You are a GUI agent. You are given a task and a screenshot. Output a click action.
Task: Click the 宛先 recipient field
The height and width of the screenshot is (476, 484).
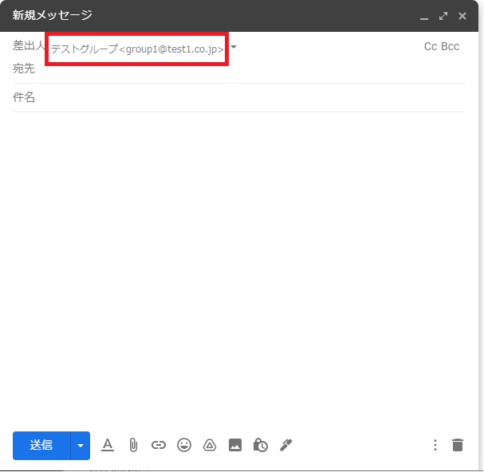[x=239, y=68]
